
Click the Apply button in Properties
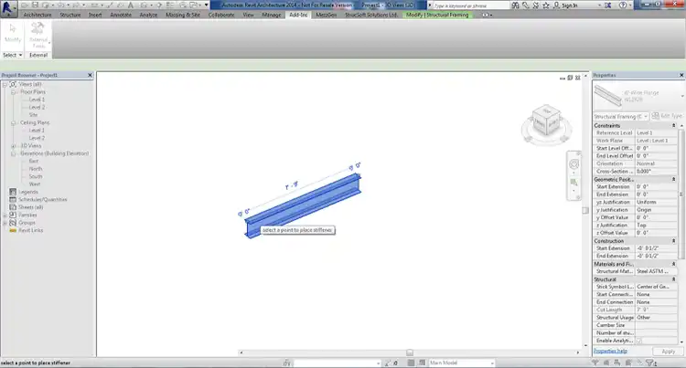click(668, 352)
